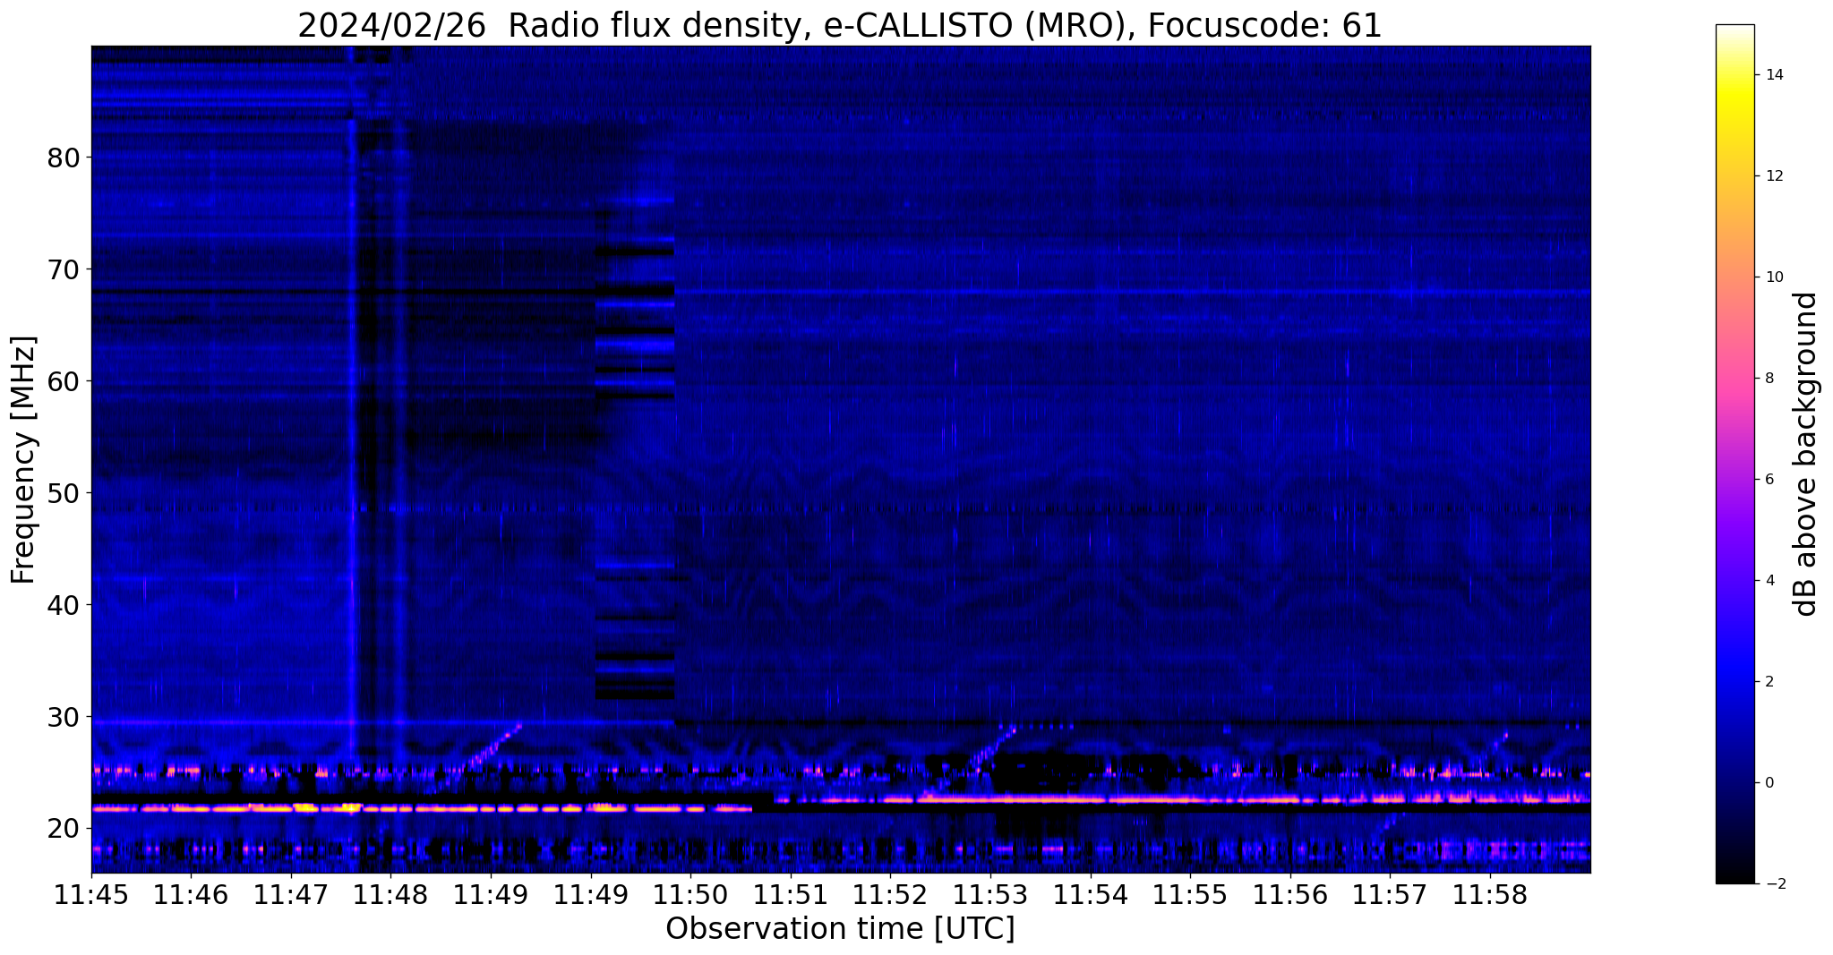Image resolution: width=1833 pixels, height=955 pixels.
Task: Click the 40 MHz tick label
Action: click(x=64, y=605)
